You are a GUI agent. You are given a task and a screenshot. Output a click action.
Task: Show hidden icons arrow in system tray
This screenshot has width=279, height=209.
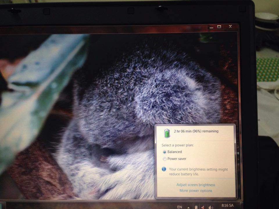[x=188, y=207]
